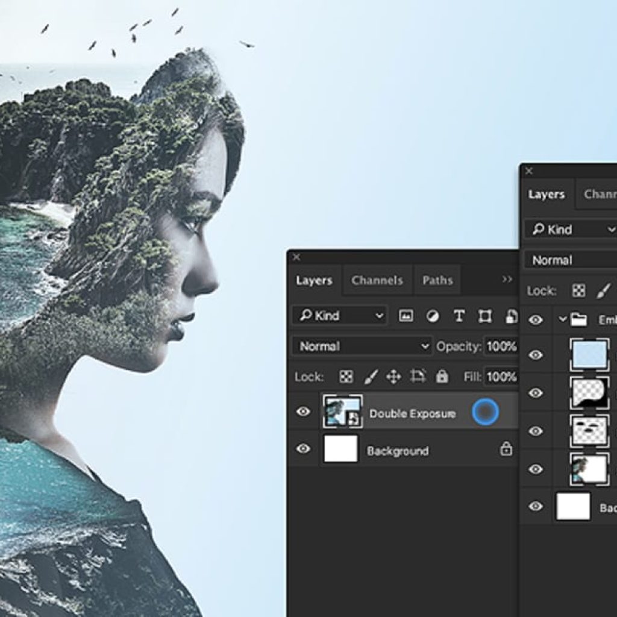
Task: Select the Layers tab in right panel
Action: point(547,195)
